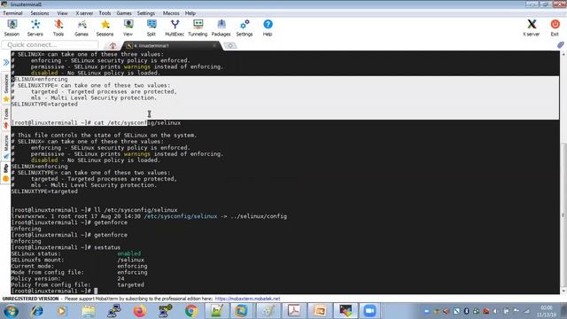Select the Split toolbar icon
Screen dimensions: 567x319
click(x=151, y=27)
